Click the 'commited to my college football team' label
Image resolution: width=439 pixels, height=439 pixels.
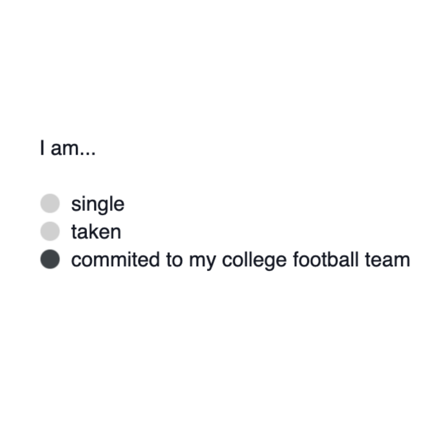click(x=240, y=260)
